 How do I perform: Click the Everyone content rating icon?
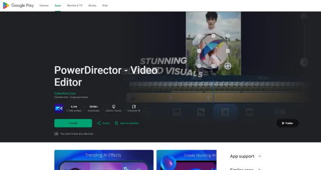click(134, 106)
